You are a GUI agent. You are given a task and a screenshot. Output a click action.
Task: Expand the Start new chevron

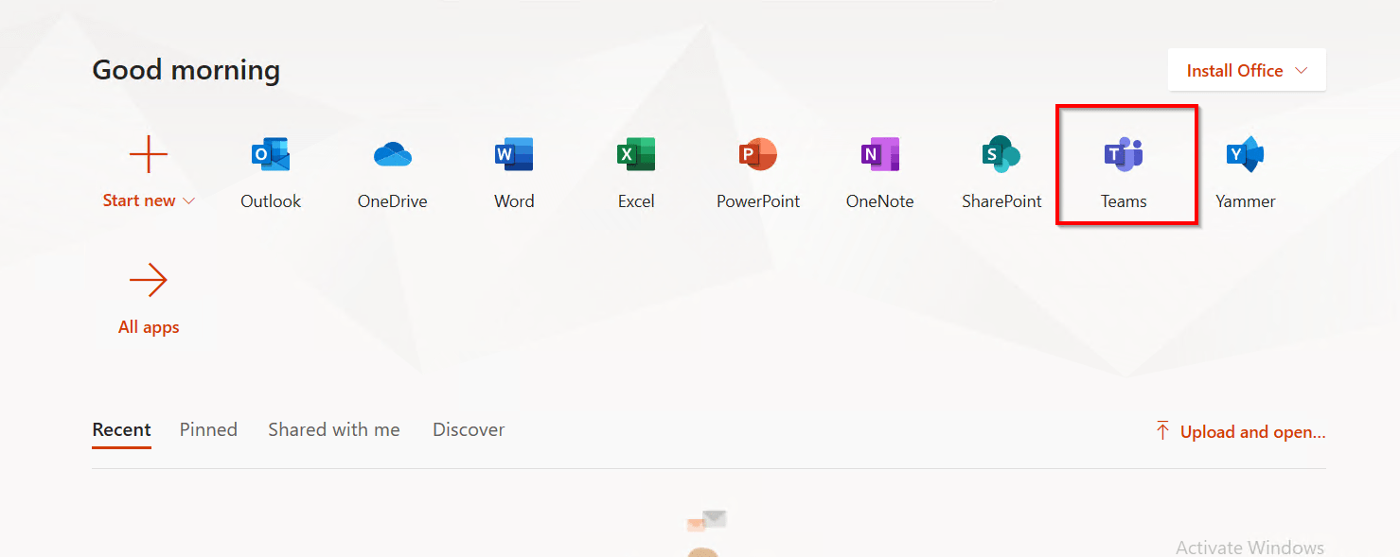(x=188, y=201)
